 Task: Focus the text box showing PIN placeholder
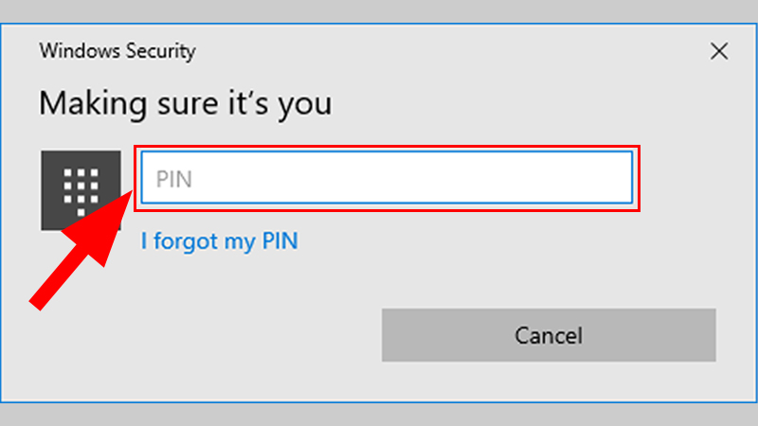click(387, 178)
